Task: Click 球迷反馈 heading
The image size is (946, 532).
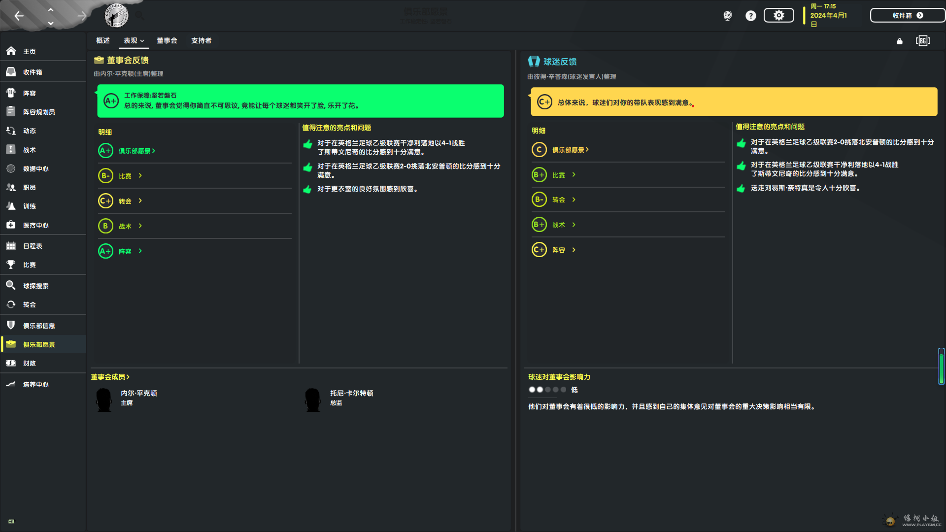Action: click(x=560, y=62)
